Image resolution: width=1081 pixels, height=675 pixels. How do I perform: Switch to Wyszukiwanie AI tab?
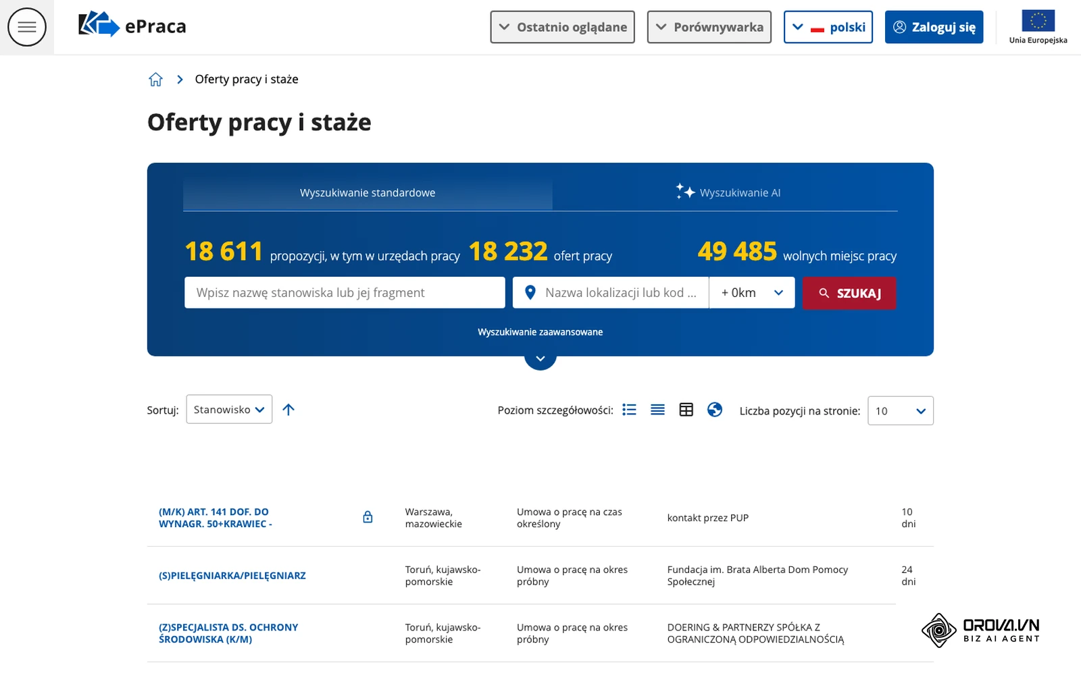(x=728, y=193)
